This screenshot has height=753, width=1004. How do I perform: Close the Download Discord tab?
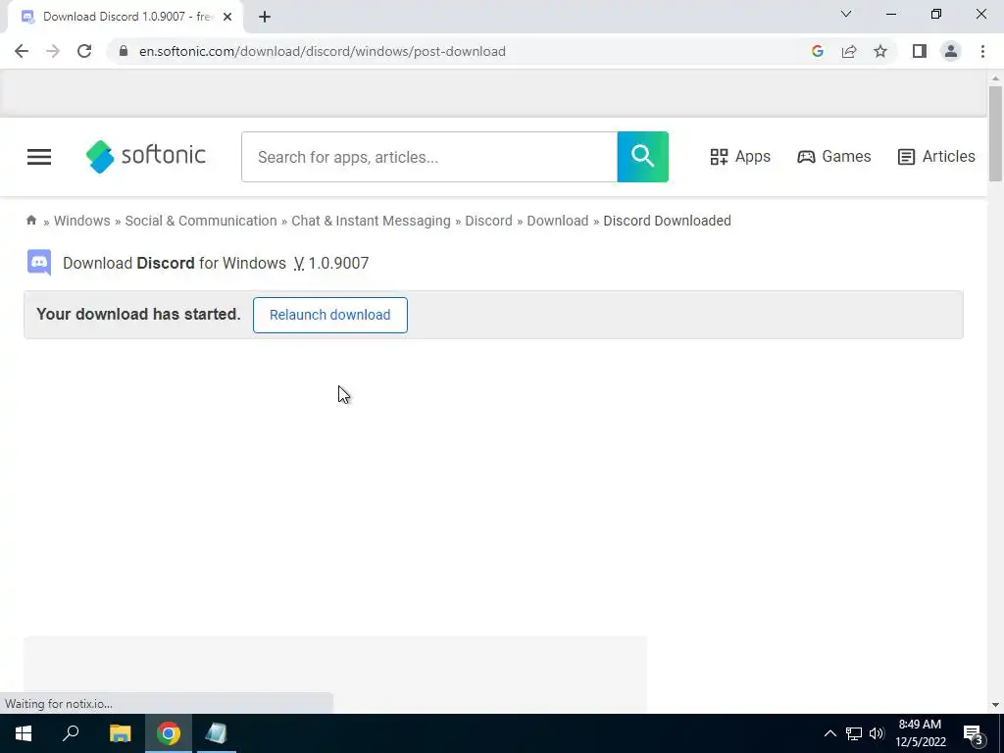coord(227,17)
